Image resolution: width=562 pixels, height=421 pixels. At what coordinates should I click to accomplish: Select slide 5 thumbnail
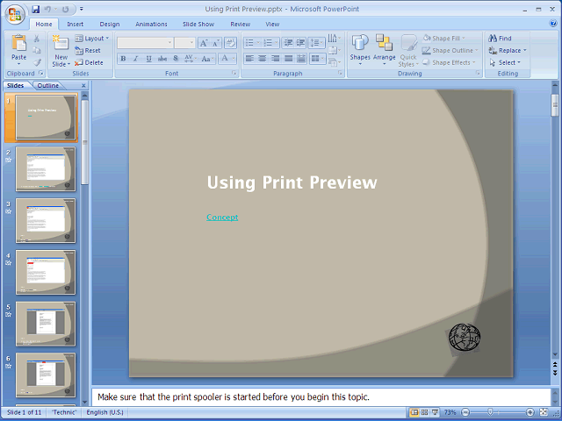[46, 324]
